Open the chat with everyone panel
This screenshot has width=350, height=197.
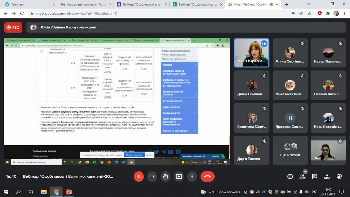pos(315,176)
